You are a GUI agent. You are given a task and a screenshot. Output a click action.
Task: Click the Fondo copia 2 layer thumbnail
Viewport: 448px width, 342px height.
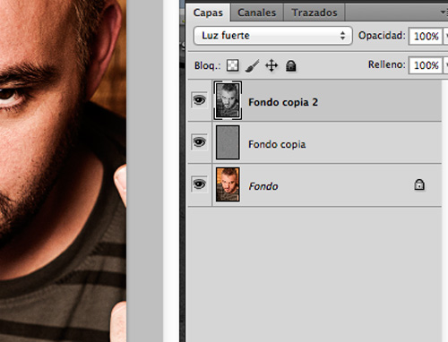pos(228,100)
